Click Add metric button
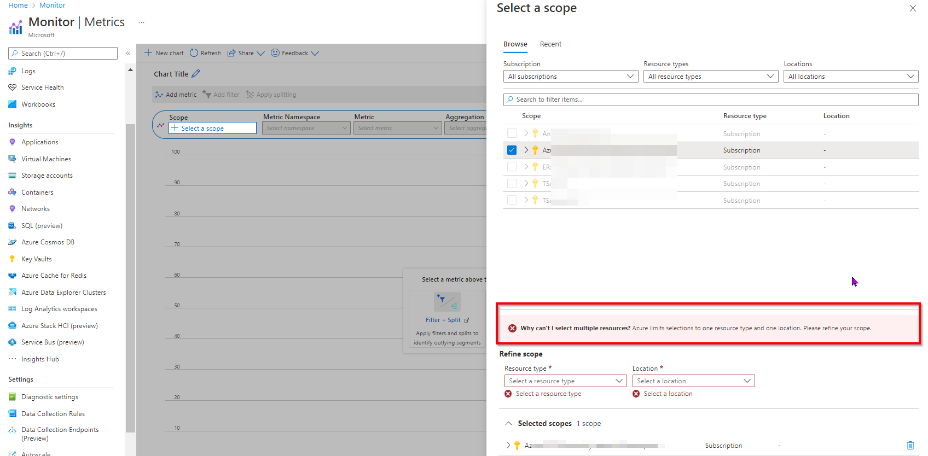This screenshot has height=456, width=928. coord(176,95)
